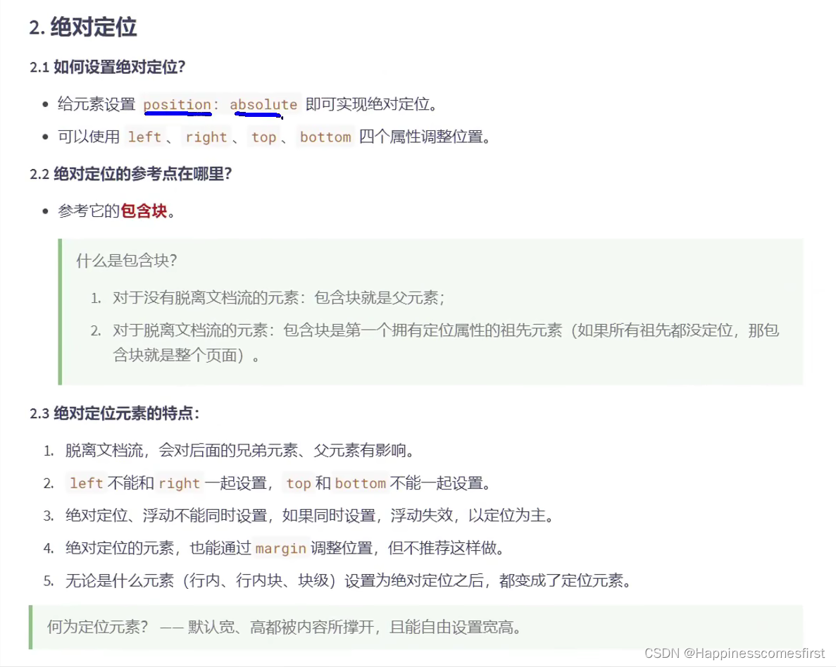Image resolution: width=836 pixels, height=667 pixels.
Task: Click the "right" code snippet
Action: click(x=206, y=137)
